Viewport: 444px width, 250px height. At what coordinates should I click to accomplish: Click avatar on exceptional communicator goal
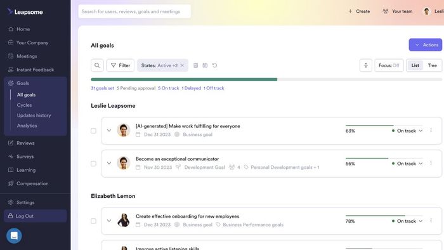click(x=124, y=163)
